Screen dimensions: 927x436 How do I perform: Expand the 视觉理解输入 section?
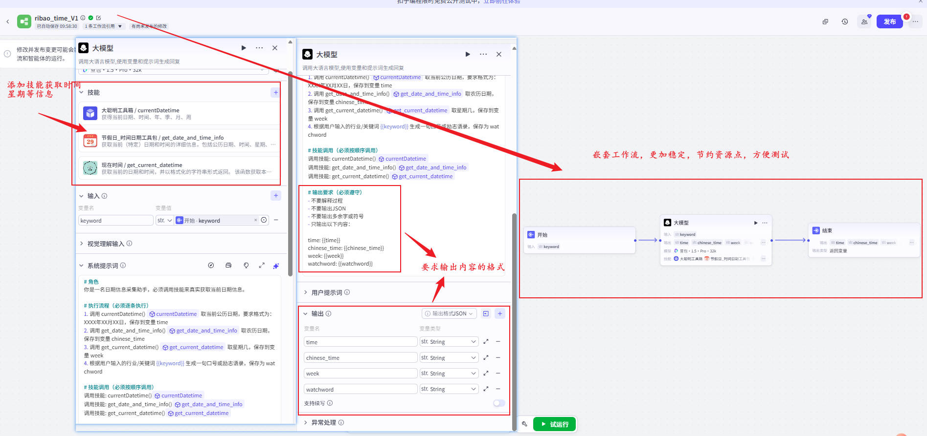click(81, 244)
